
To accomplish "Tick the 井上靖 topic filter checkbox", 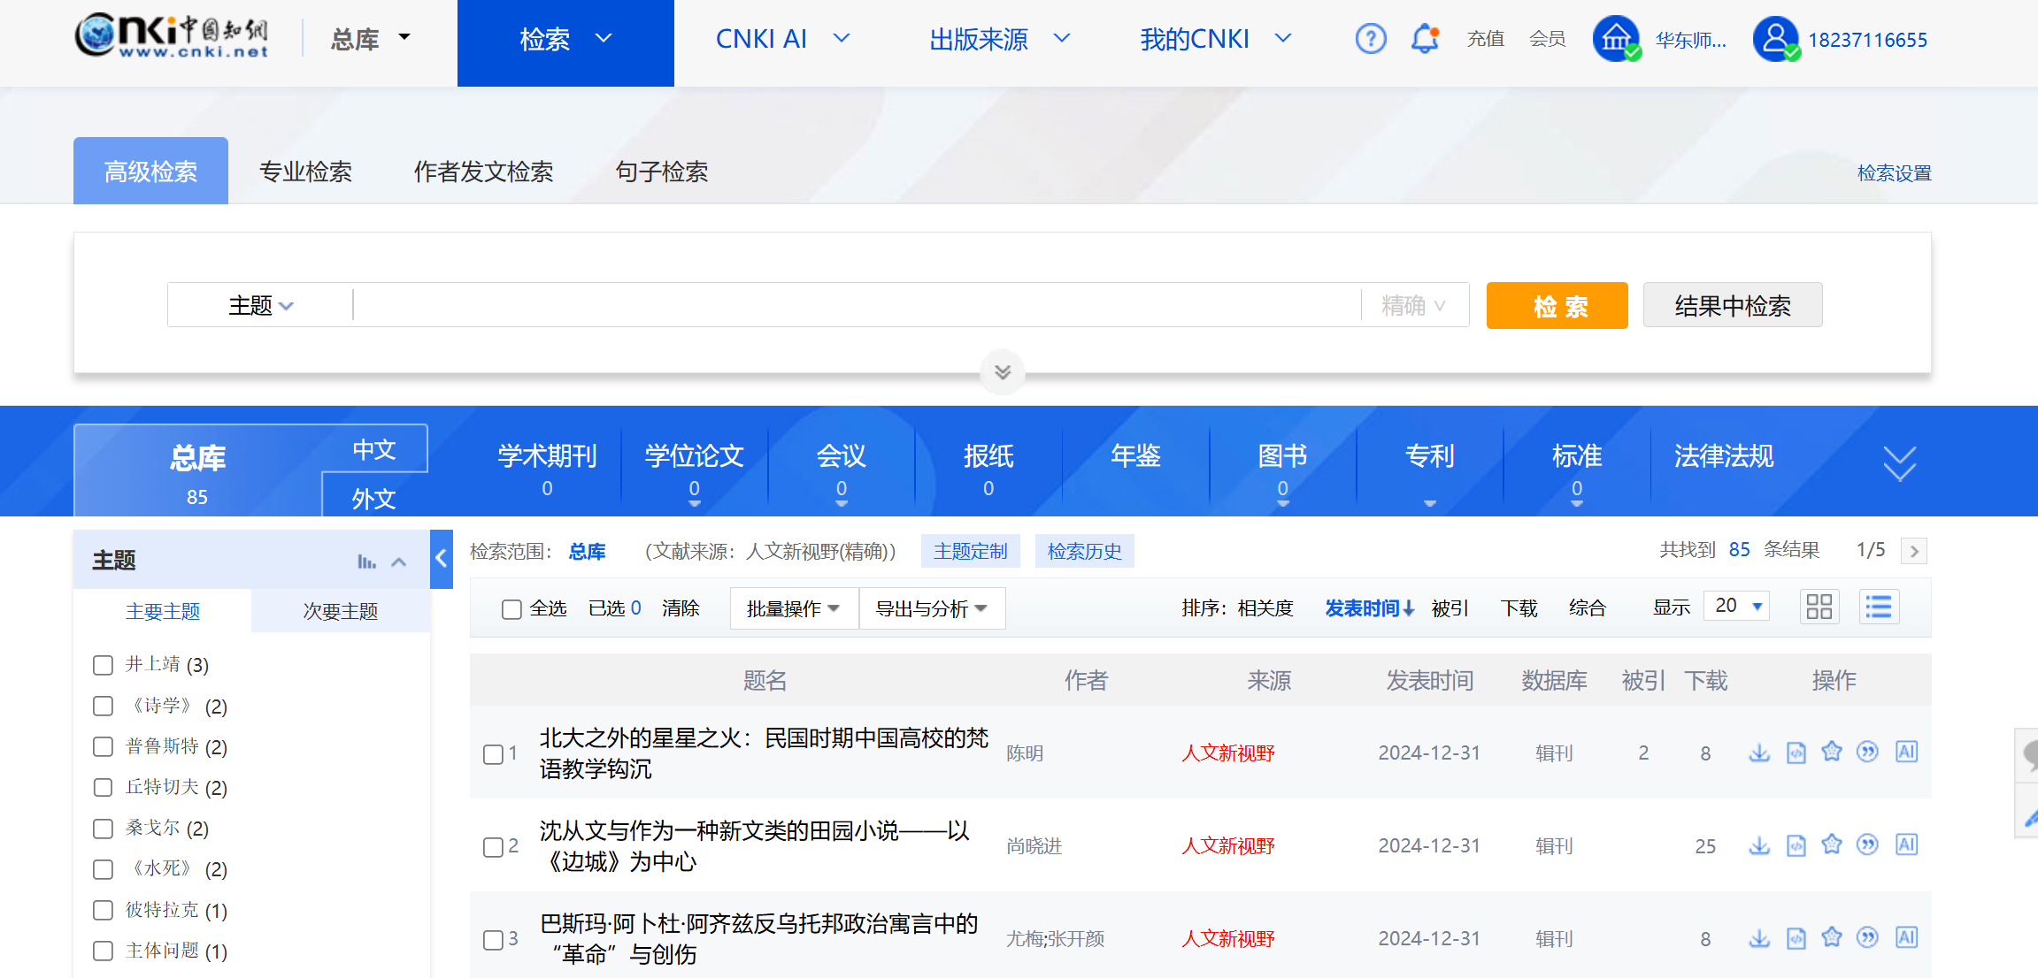I will (104, 665).
